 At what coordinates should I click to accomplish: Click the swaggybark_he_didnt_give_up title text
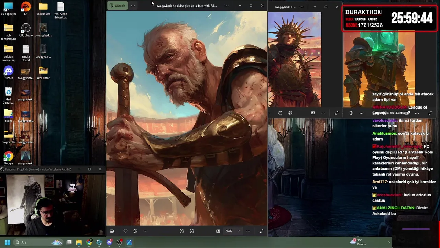(x=186, y=6)
